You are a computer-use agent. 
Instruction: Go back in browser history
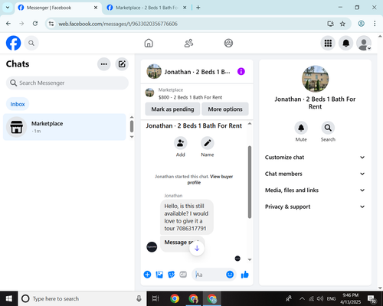pos(8,24)
